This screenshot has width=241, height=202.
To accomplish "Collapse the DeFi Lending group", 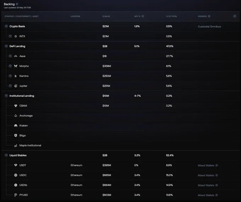I will 6,46.
